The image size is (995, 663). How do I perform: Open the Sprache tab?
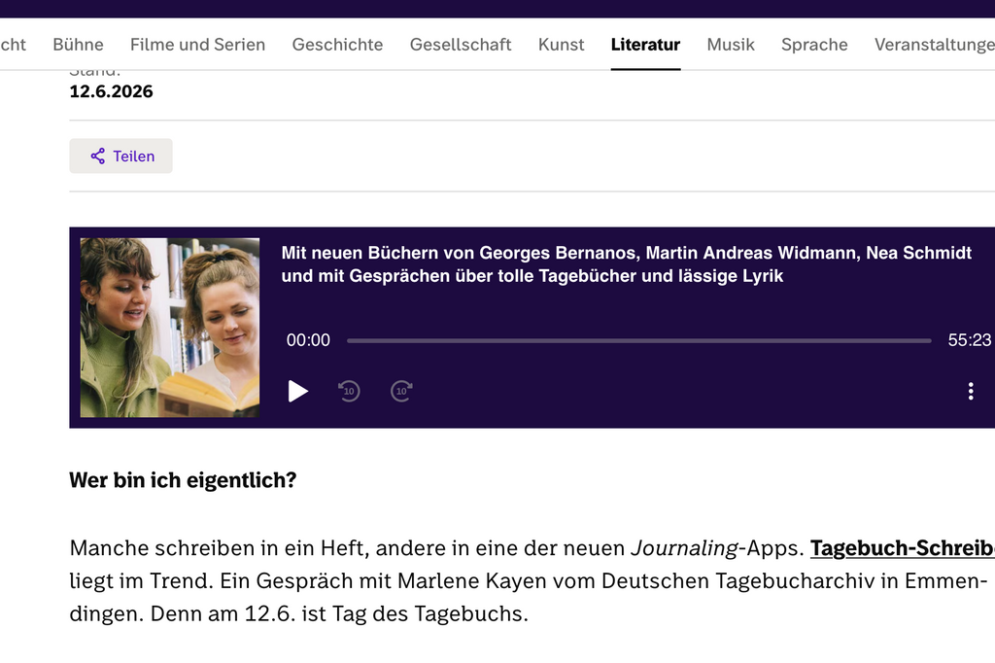[814, 45]
